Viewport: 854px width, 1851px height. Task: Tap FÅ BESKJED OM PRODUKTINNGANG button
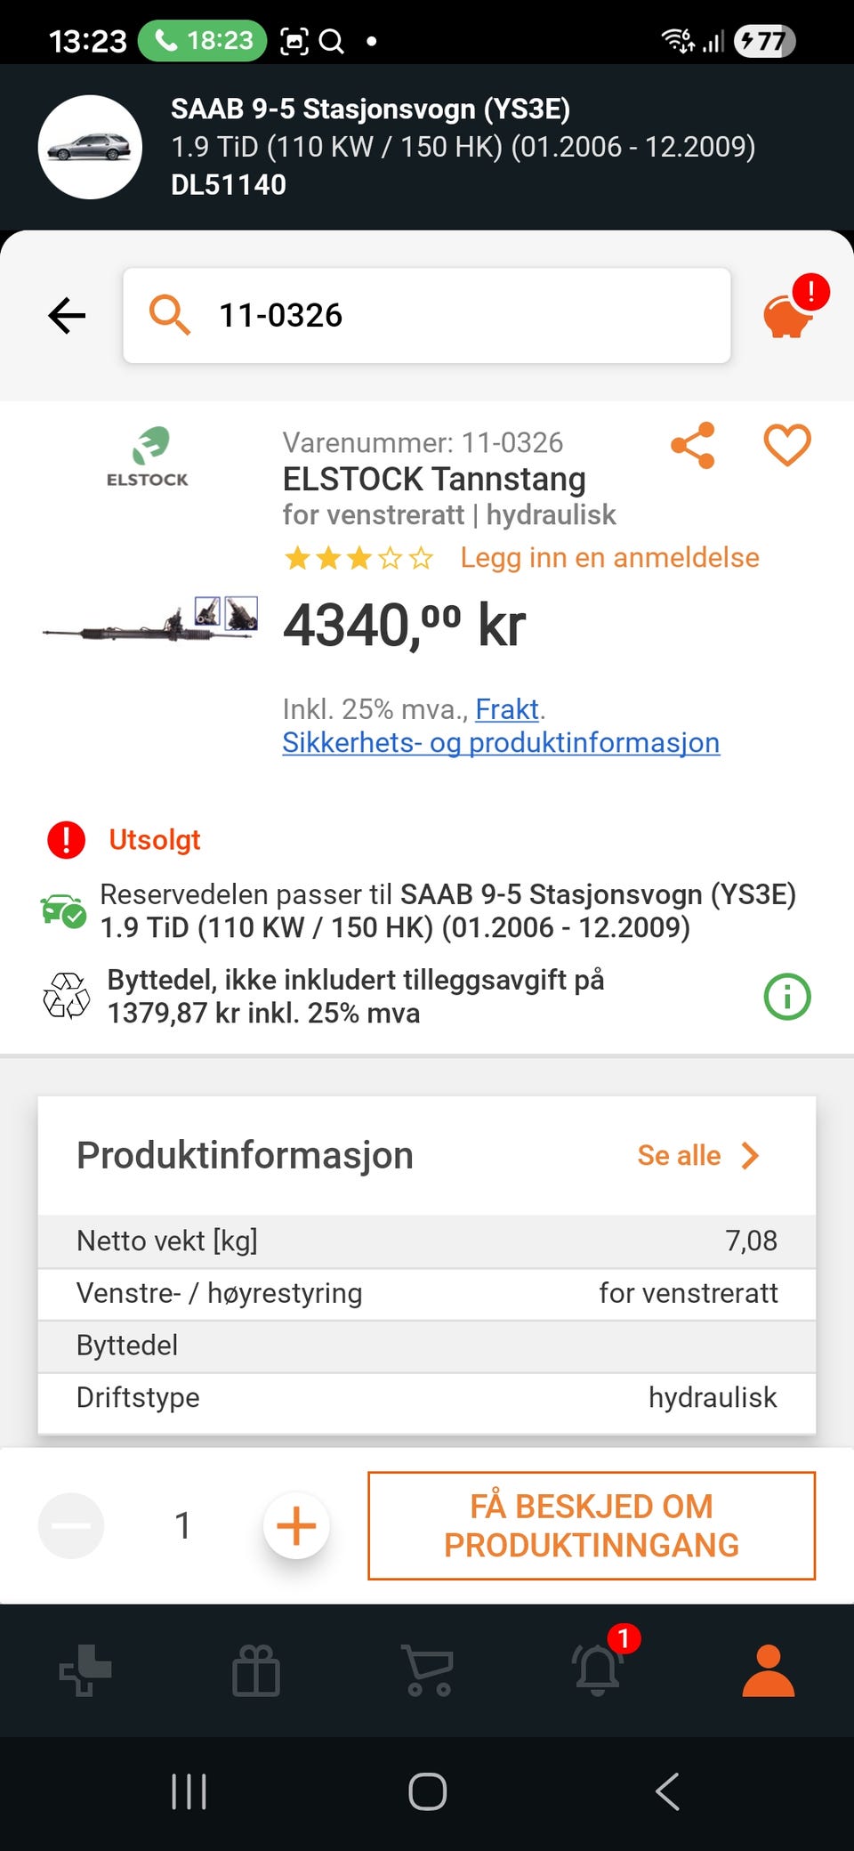coord(592,1525)
